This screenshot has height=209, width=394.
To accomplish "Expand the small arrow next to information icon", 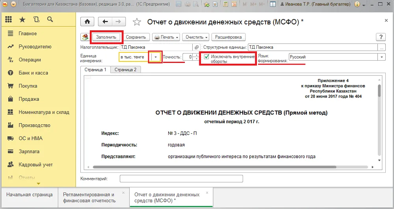I will 364,4.
